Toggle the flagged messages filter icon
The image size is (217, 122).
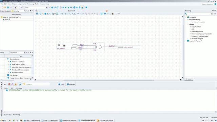coord(20,84)
